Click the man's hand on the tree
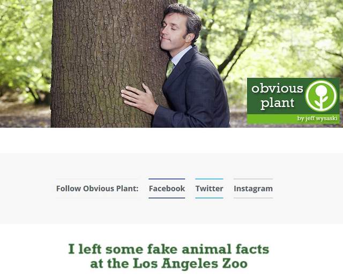The width and height of the screenshot is (343, 275). pyautogui.click(x=139, y=98)
